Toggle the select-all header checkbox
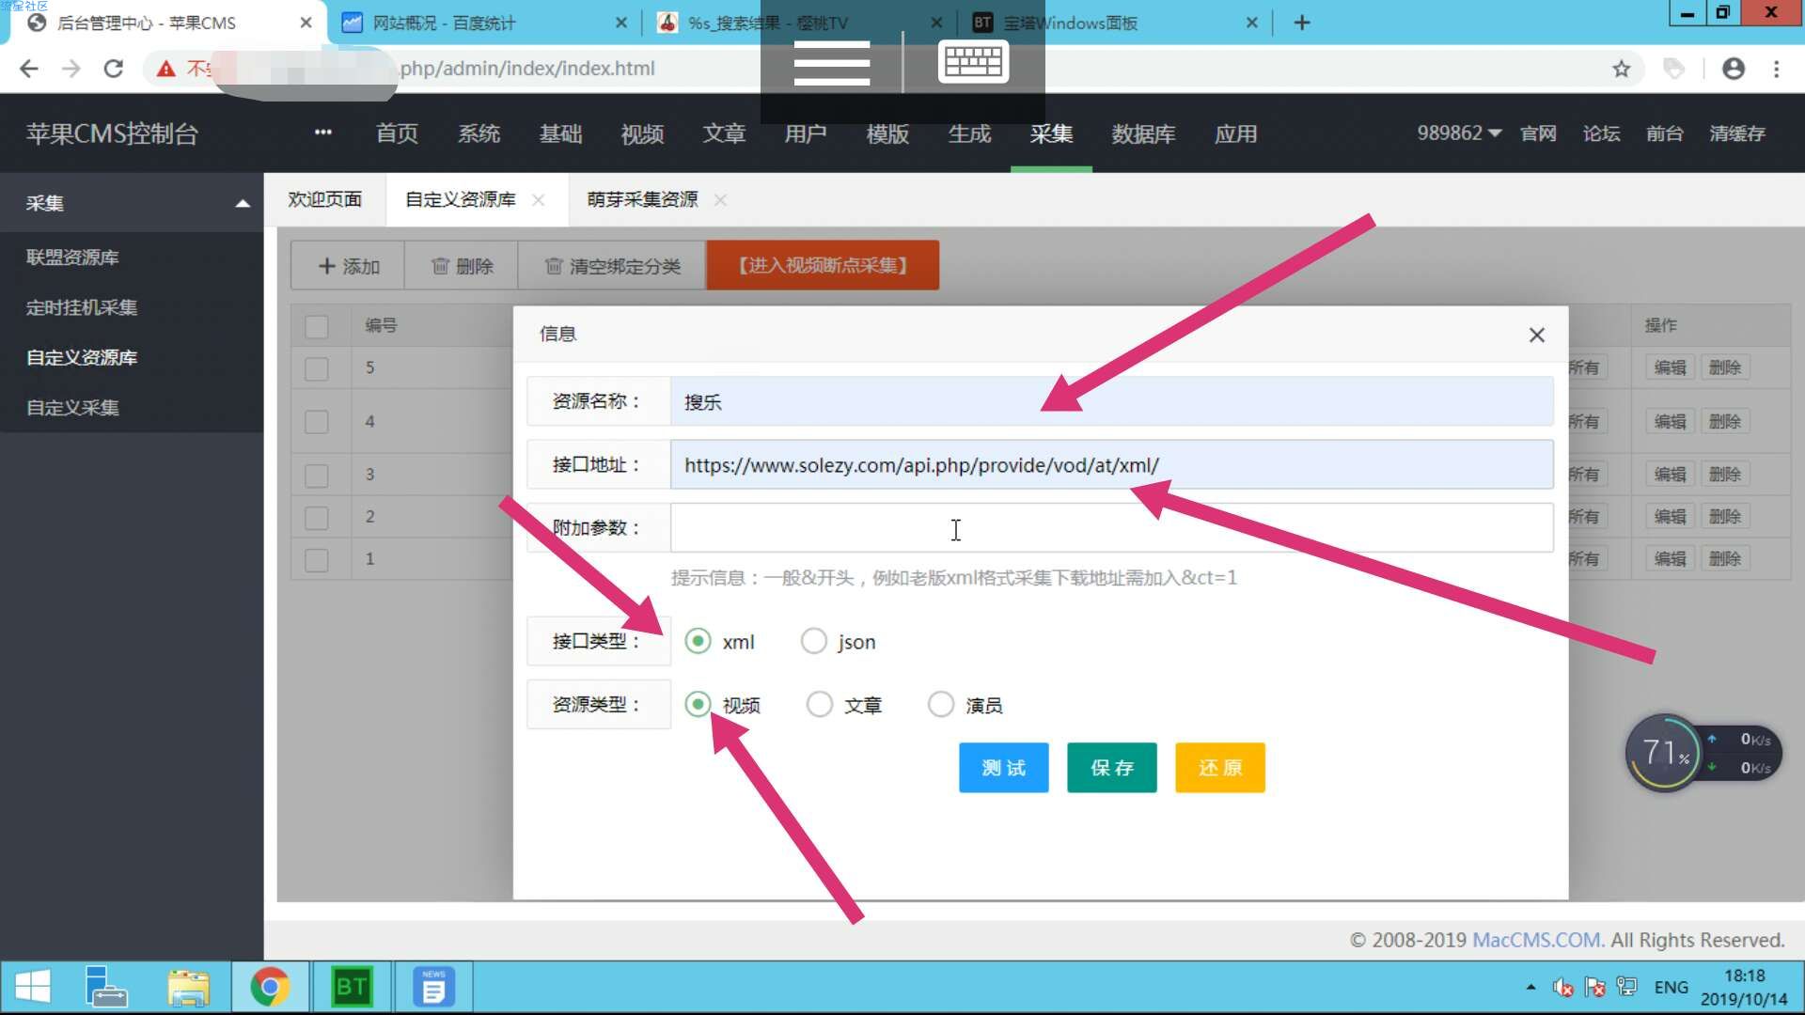This screenshot has width=1805, height=1015. [317, 326]
